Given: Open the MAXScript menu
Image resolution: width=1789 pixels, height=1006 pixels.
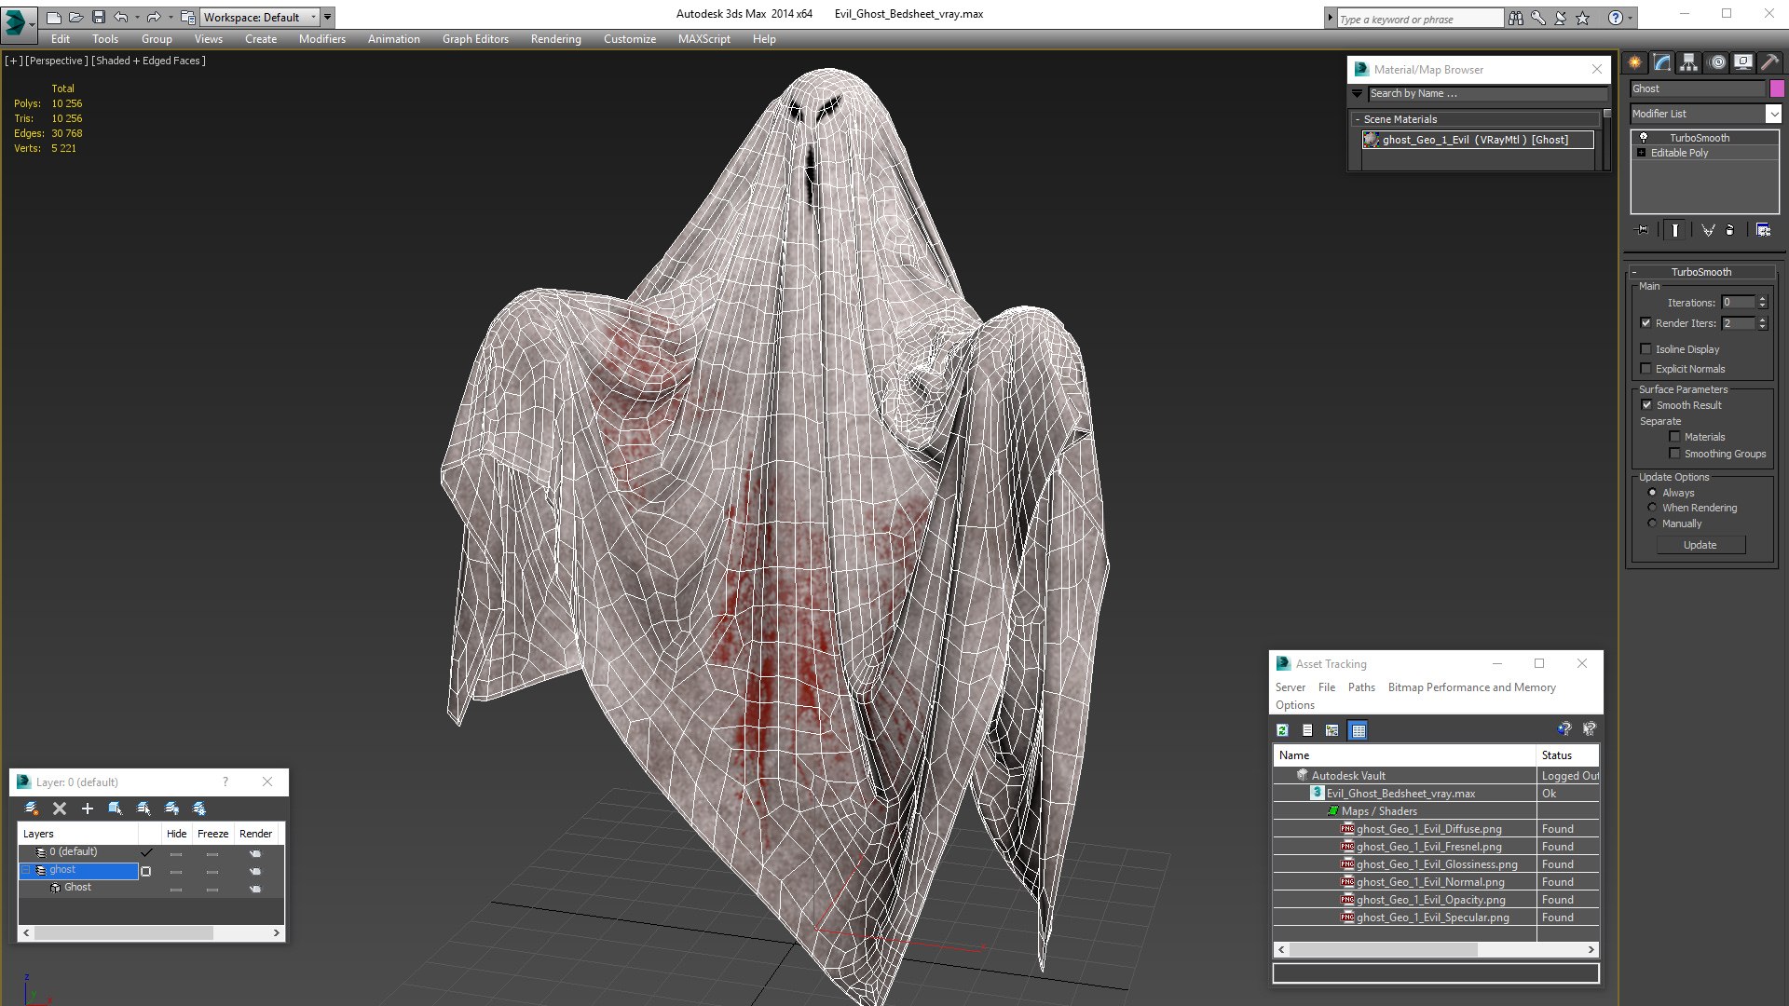Looking at the screenshot, I should (704, 39).
